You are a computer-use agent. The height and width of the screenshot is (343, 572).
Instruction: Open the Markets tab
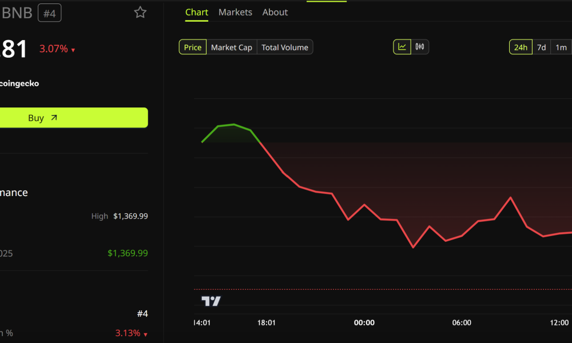(x=235, y=13)
